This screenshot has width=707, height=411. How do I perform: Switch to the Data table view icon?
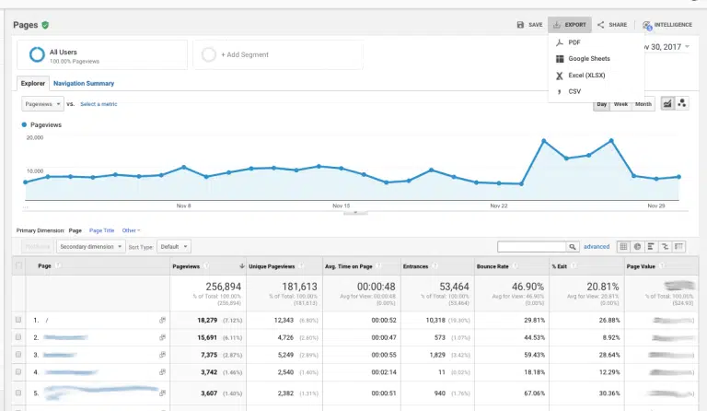[624, 247]
